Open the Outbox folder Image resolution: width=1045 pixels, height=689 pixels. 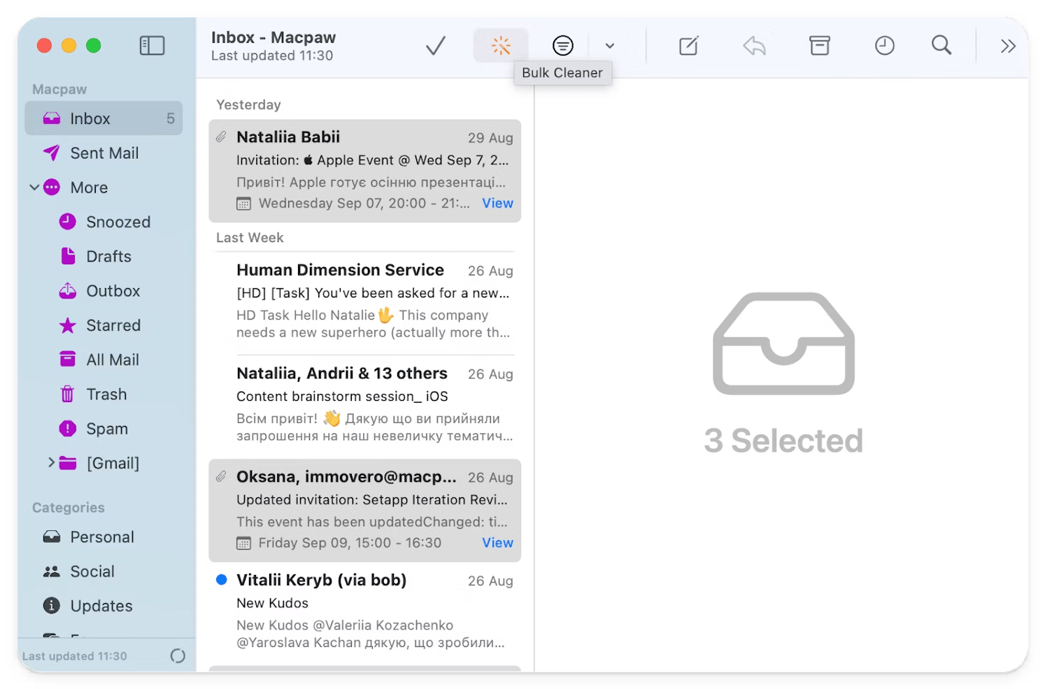tap(104, 290)
